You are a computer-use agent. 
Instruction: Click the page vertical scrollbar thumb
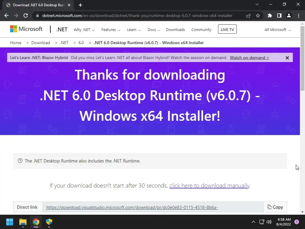coord(302,58)
